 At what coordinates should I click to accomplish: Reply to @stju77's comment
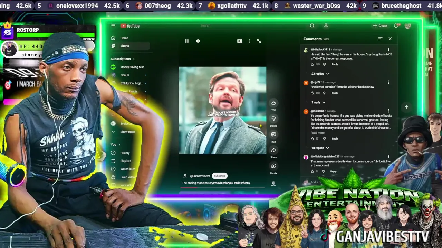click(x=335, y=93)
